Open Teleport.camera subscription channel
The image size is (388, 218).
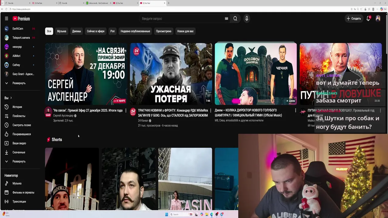click(21, 38)
